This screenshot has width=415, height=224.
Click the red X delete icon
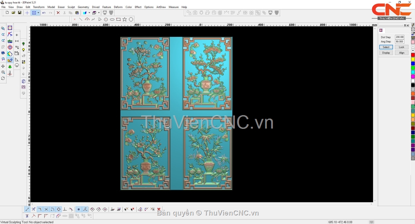pyautogui.click(x=58, y=13)
